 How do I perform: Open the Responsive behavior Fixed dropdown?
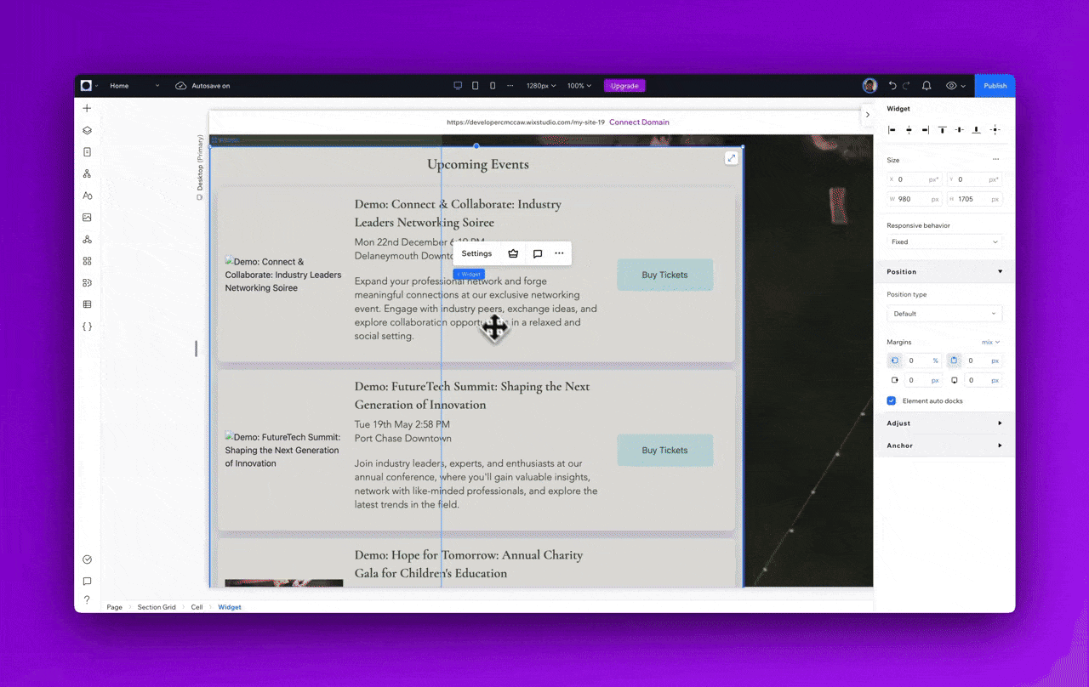click(944, 241)
